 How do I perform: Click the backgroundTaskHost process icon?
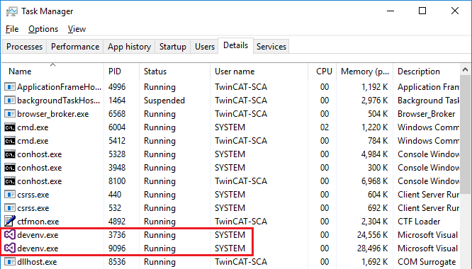coord(10,101)
